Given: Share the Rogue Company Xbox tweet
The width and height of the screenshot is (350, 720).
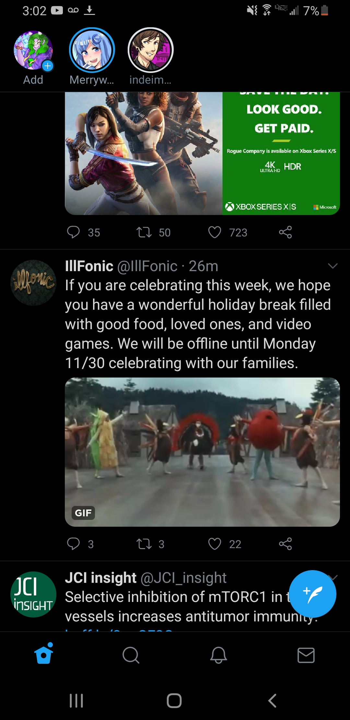Looking at the screenshot, I should click(x=286, y=232).
